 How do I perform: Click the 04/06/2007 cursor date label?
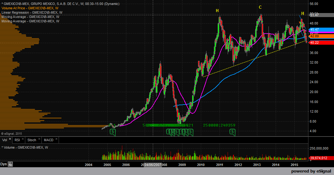click(153, 165)
